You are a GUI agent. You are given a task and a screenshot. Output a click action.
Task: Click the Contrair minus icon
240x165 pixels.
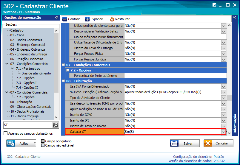click(65, 19)
